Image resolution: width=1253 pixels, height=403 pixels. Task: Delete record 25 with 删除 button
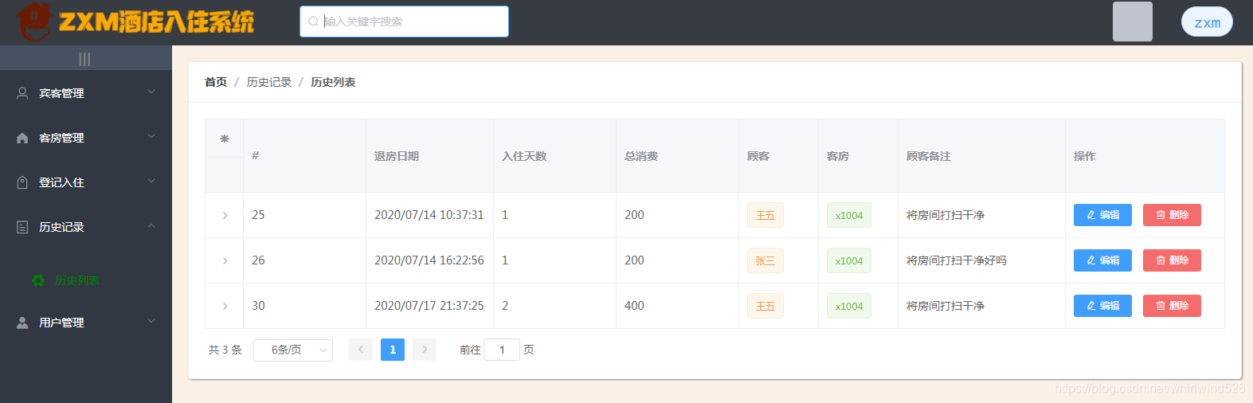click(x=1172, y=215)
